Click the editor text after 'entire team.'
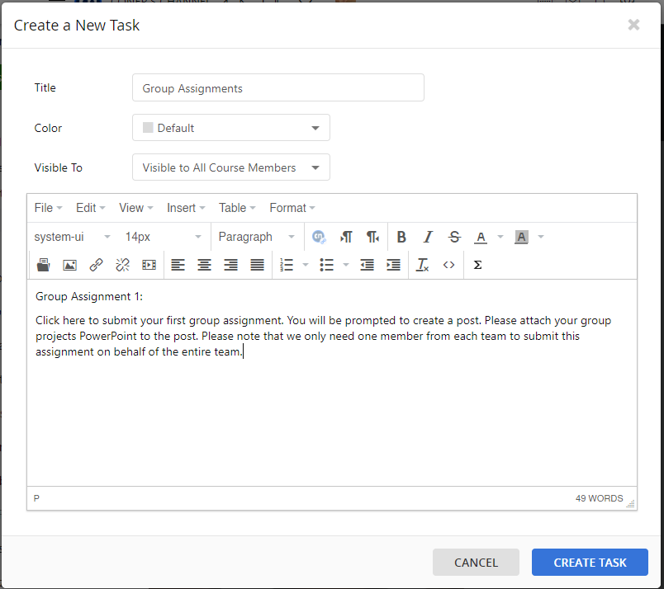The height and width of the screenshot is (589, 664). pos(244,351)
